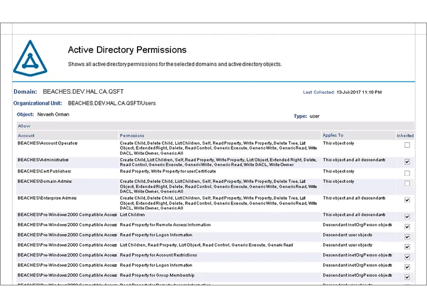The width and height of the screenshot is (427, 308).
Task: Select the BEACHES\Account Operators account cell
Action: coord(48,143)
